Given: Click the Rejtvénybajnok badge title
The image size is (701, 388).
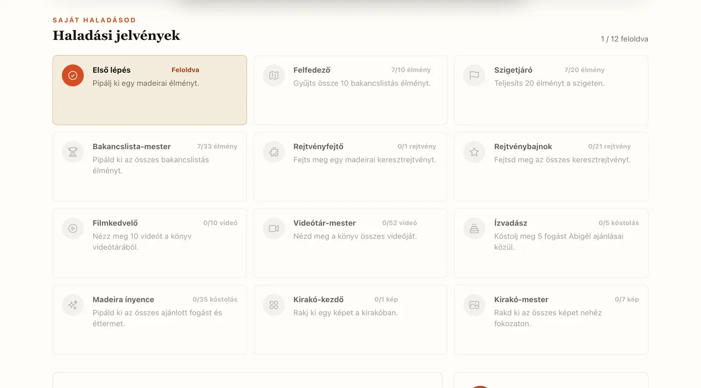Looking at the screenshot, I should pos(523,146).
